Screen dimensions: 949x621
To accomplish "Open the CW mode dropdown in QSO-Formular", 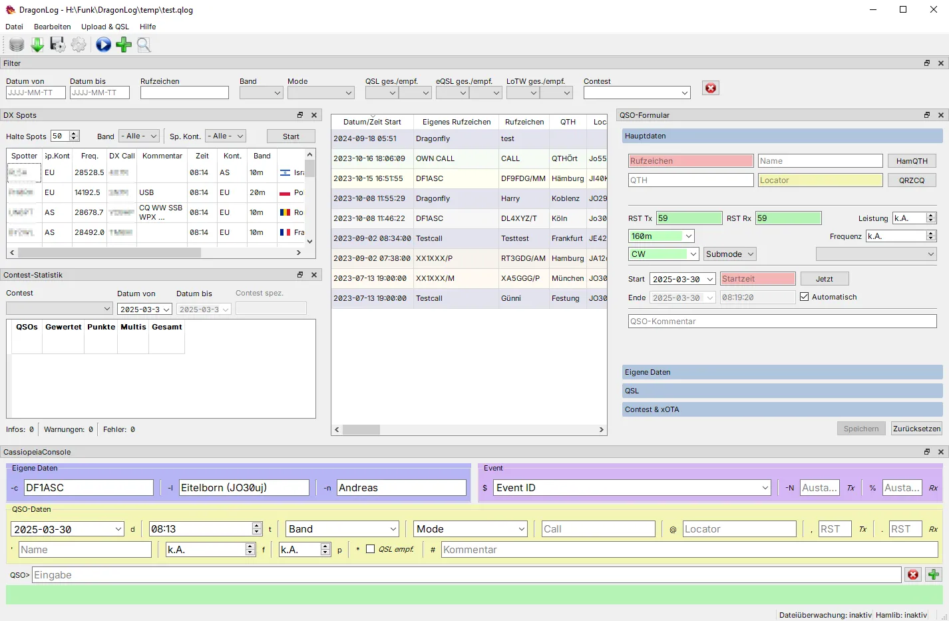I will coord(664,254).
